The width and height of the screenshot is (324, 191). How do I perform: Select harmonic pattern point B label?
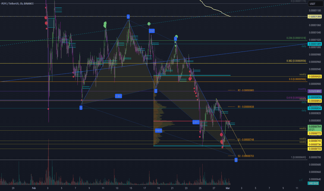[156, 91]
